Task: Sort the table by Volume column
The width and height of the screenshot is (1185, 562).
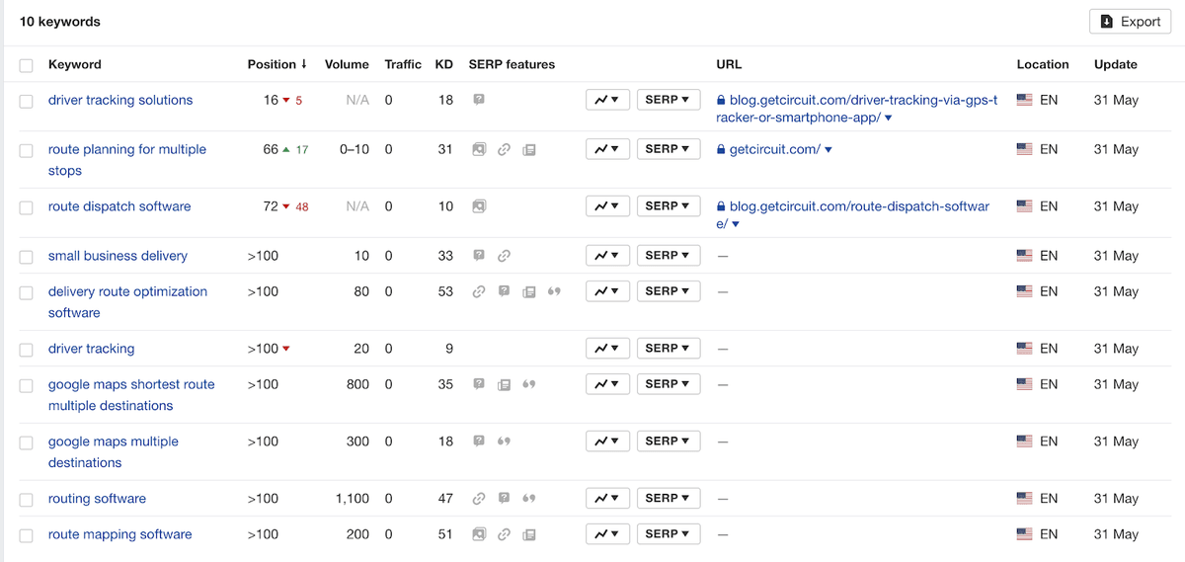Action: (347, 64)
